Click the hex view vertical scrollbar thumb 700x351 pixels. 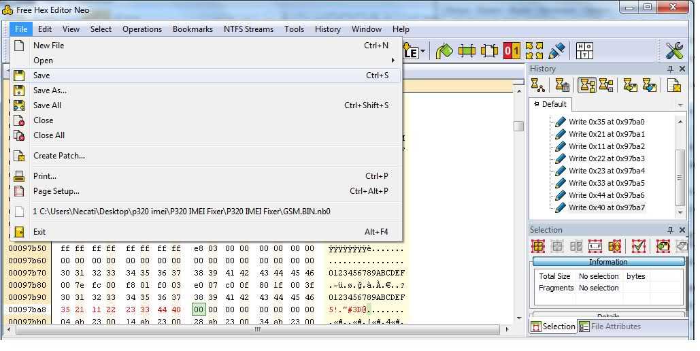[518, 127]
